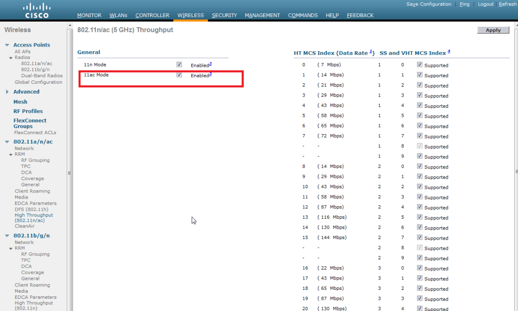Select Dual-Band Radios in sidebar
Viewport: 518px width, 311px height.
(41, 76)
